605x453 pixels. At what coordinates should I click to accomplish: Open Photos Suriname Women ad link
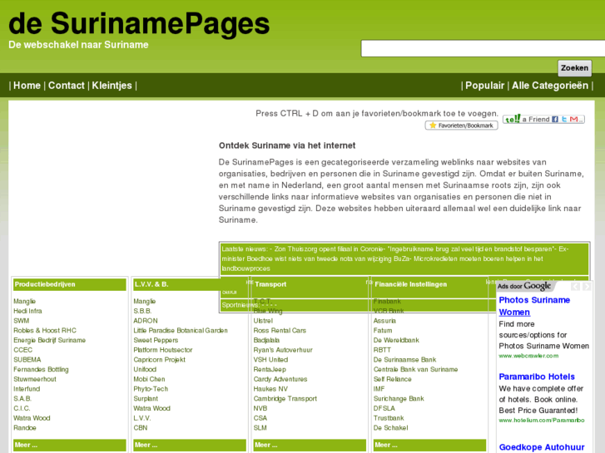(534, 306)
